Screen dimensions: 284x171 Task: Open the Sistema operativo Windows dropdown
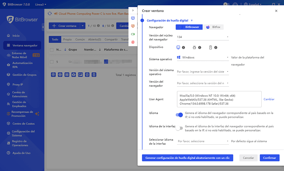pyautogui.click(x=203, y=57)
